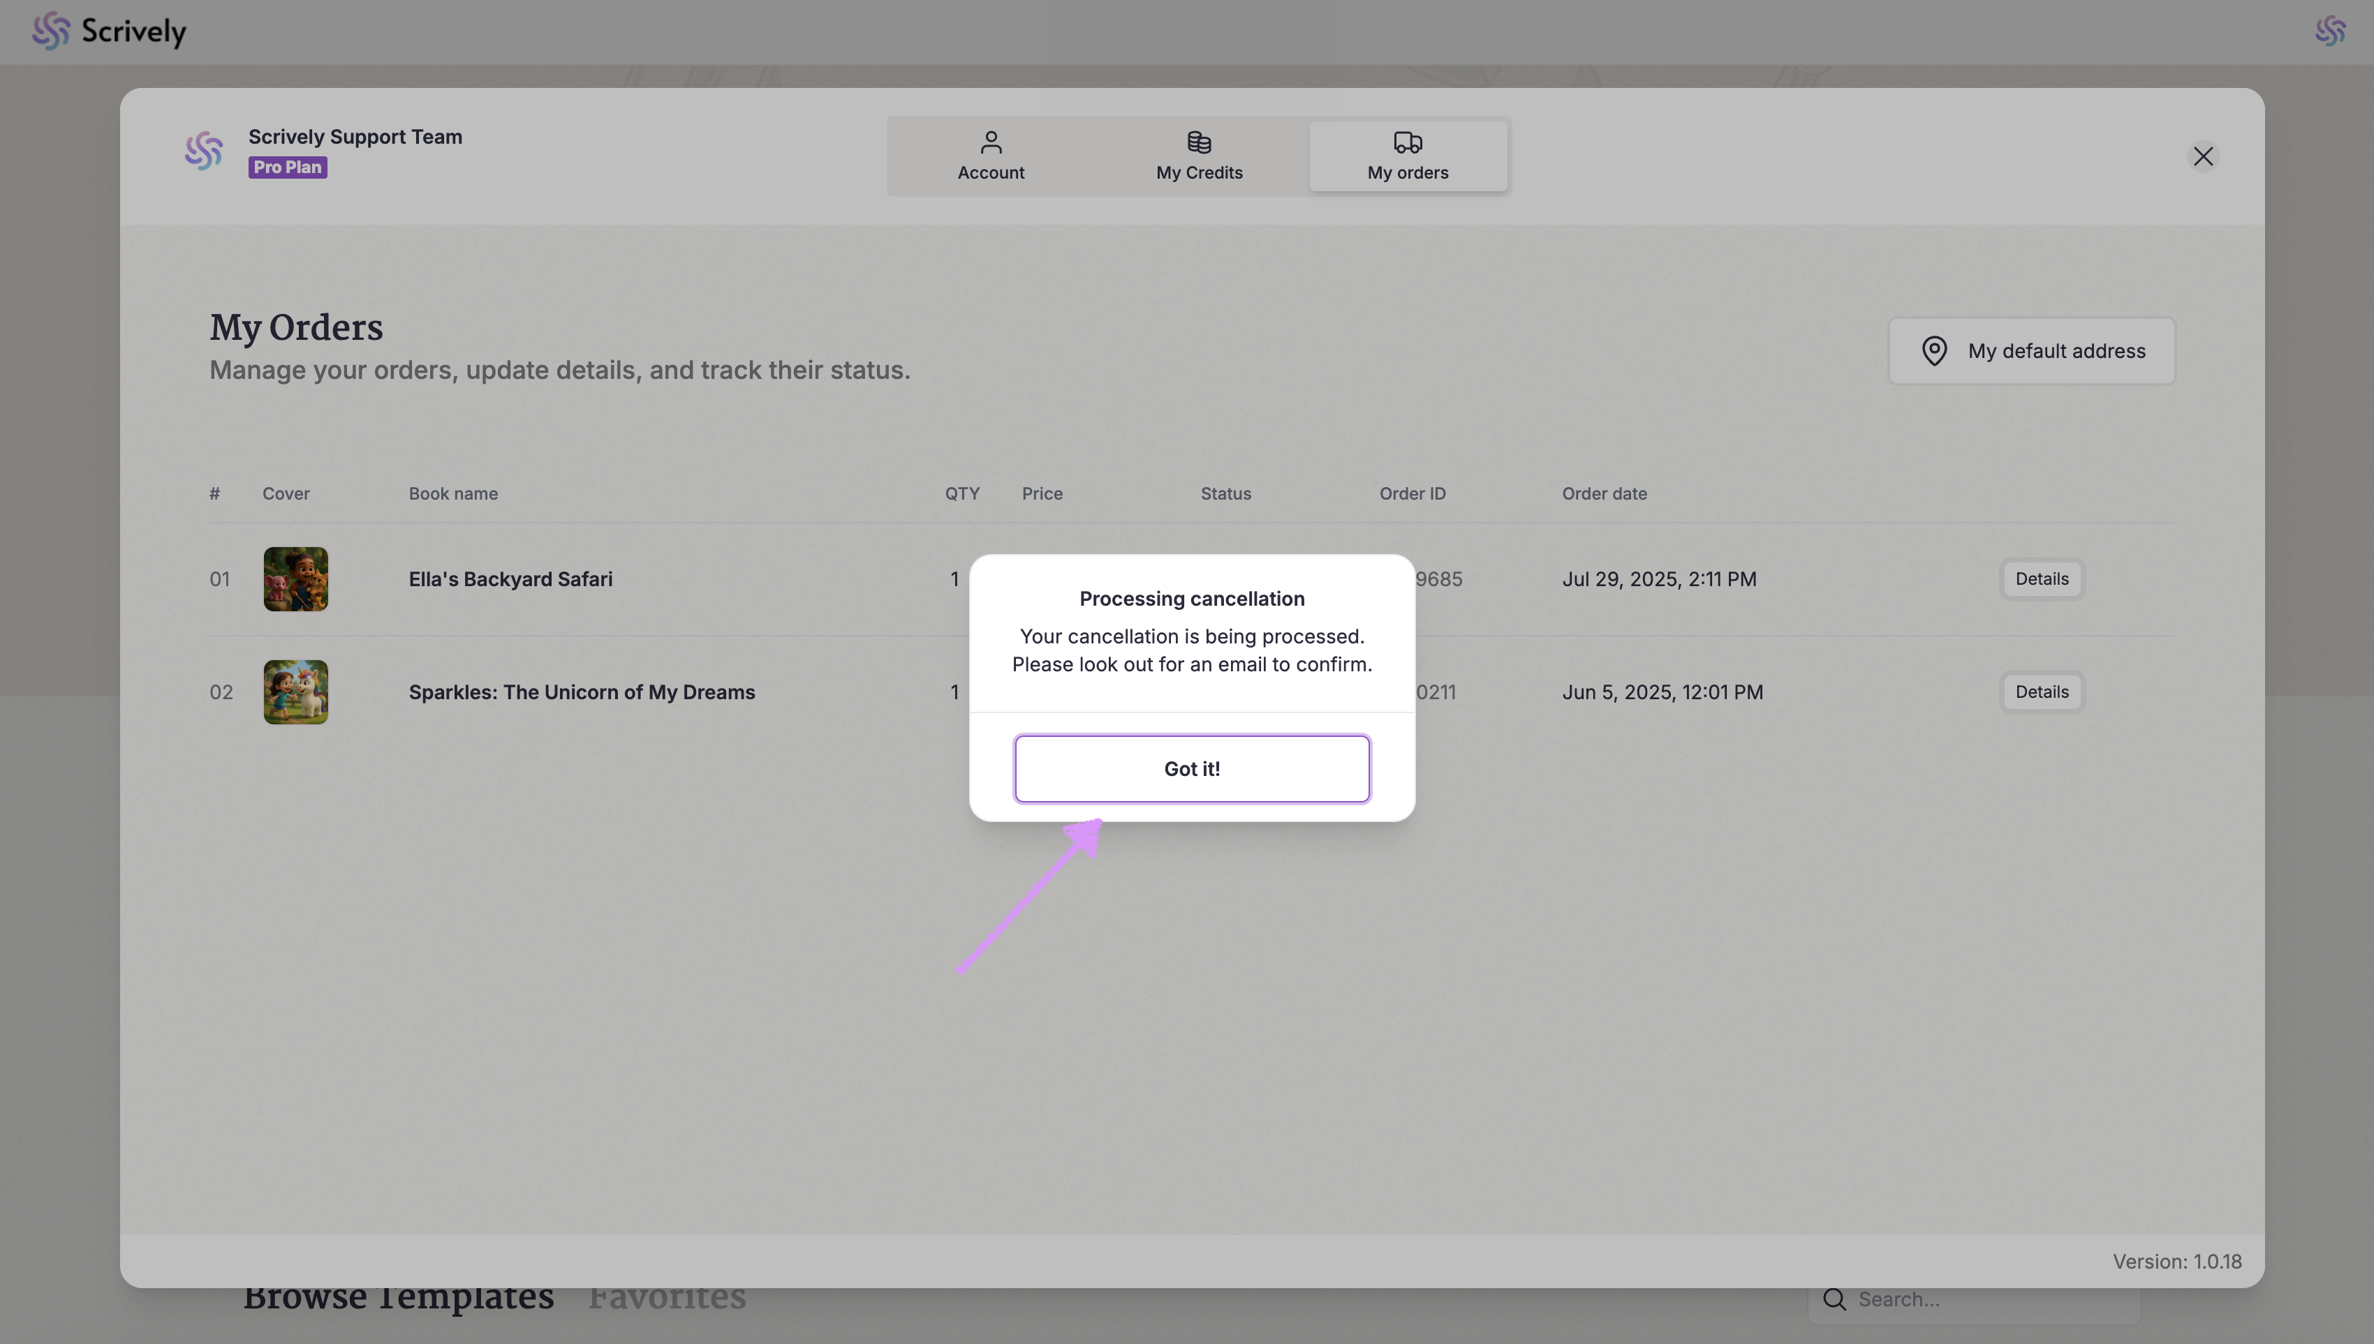Switch to My Credits tab

coord(1199,156)
